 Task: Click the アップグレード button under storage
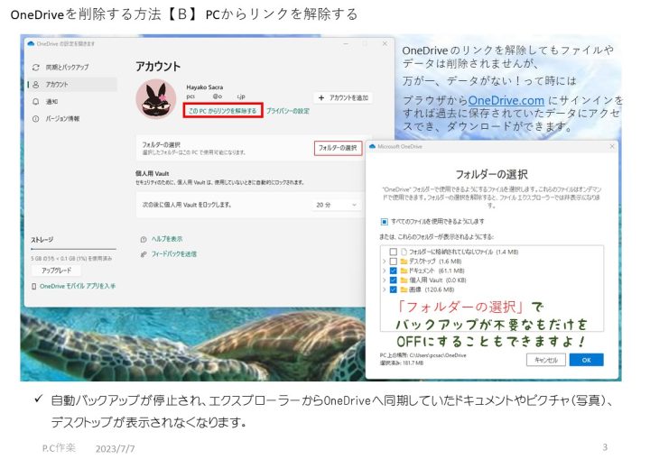coord(56,271)
